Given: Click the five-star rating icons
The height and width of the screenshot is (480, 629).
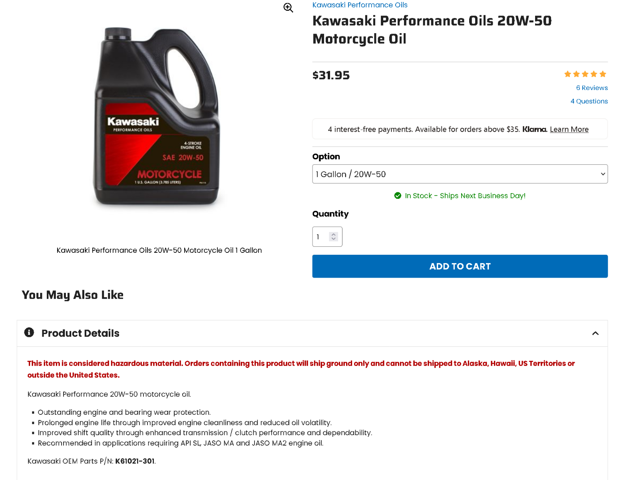Looking at the screenshot, I should pyautogui.click(x=585, y=74).
